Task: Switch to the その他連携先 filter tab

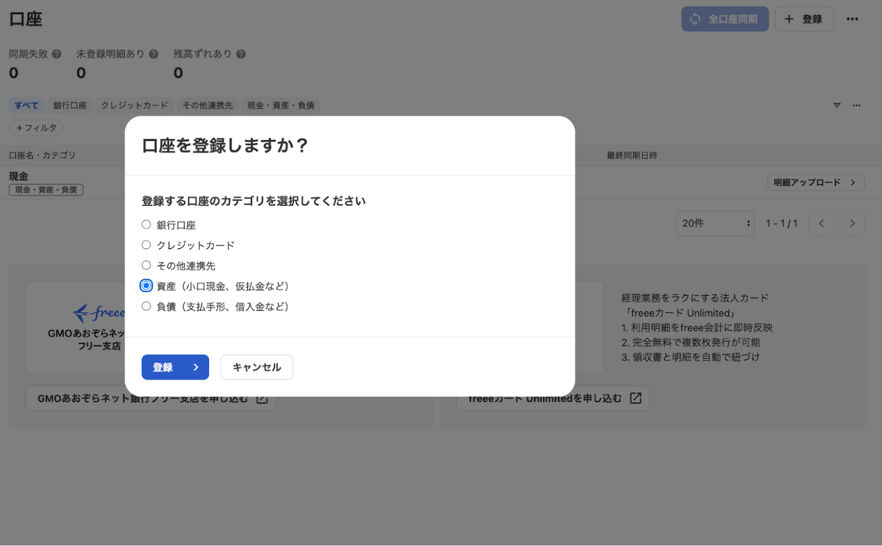Action: pyautogui.click(x=208, y=105)
